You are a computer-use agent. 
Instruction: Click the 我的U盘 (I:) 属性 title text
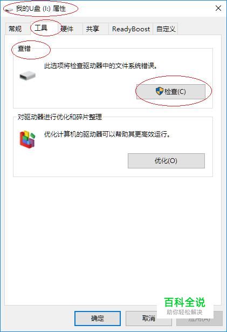coord(41,9)
